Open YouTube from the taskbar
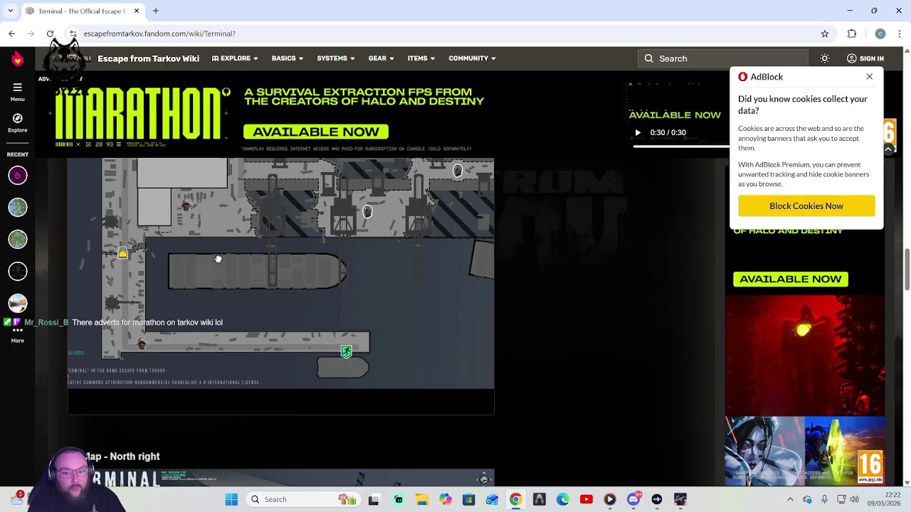Viewport: 911px width, 512px height. pos(586,499)
